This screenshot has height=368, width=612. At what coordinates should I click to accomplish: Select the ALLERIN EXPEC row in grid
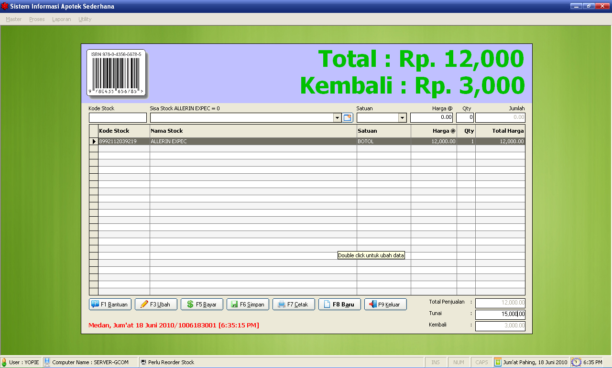point(253,141)
